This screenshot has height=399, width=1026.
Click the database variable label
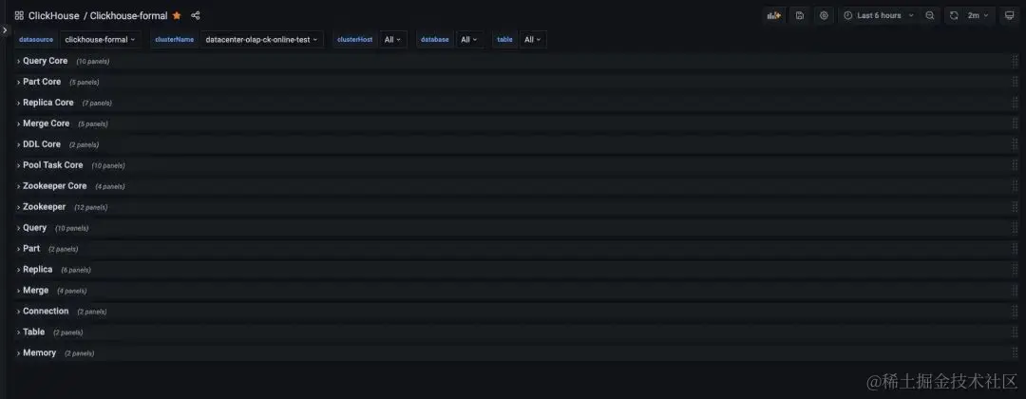point(435,39)
